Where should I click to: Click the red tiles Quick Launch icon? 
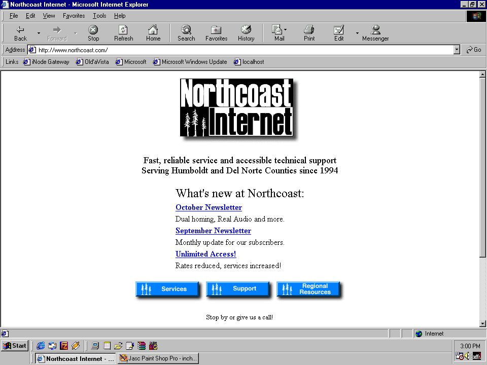(x=153, y=346)
